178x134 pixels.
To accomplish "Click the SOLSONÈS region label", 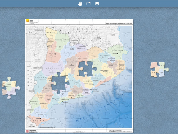I will pos(72,62).
